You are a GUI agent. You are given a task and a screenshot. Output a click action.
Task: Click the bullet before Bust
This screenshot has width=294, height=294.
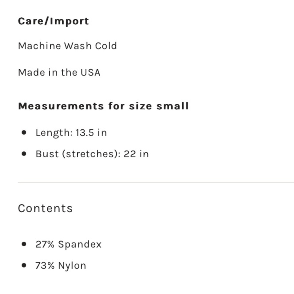24,154
